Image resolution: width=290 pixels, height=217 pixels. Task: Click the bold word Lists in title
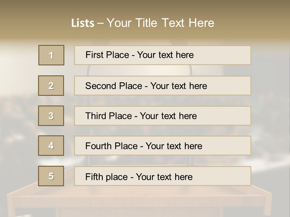(83, 23)
